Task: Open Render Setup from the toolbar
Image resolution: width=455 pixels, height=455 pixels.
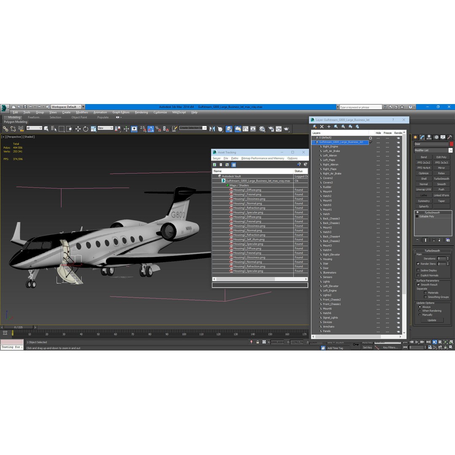Action: (271, 129)
